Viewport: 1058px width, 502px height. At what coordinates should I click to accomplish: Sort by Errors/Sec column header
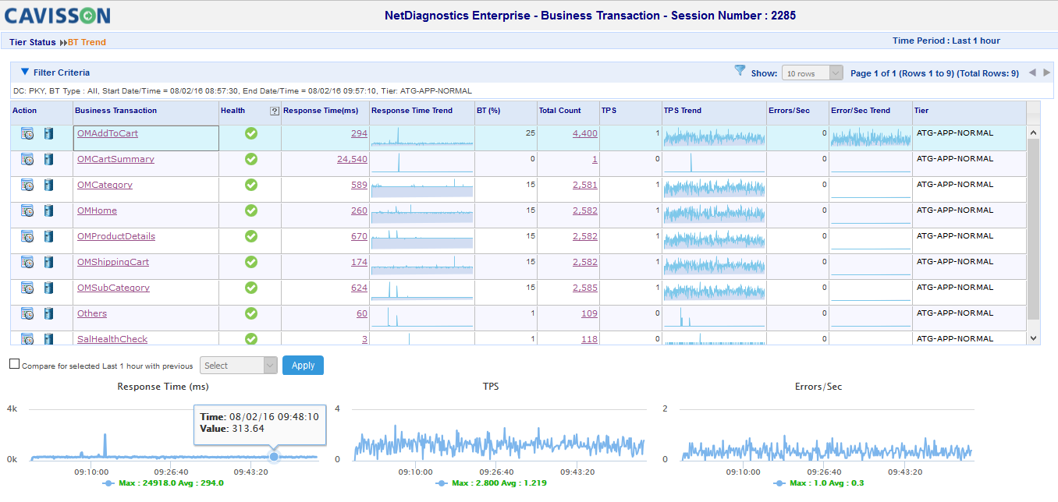point(790,111)
